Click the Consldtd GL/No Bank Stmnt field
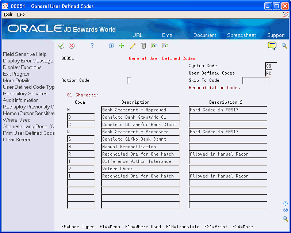291x233 pixels. click(140, 139)
